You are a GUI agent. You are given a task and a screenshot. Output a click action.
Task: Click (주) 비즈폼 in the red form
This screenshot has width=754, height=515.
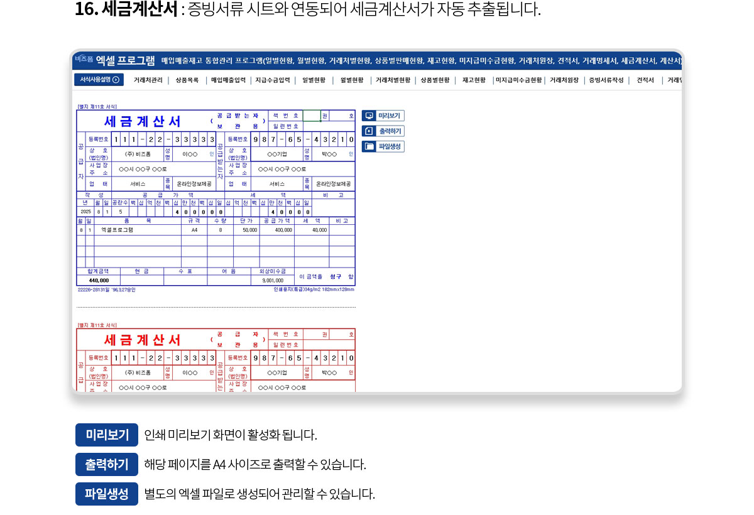(x=138, y=372)
